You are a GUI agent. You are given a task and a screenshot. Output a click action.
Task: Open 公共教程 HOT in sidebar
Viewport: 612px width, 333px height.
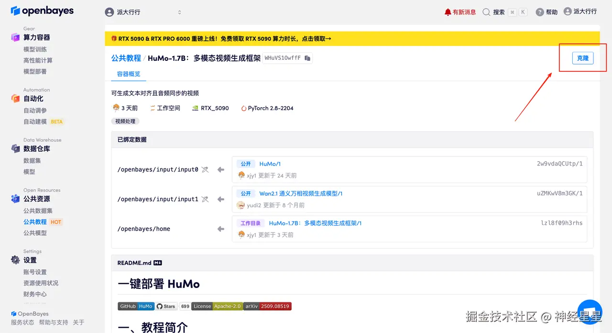(x=43, y=222)
